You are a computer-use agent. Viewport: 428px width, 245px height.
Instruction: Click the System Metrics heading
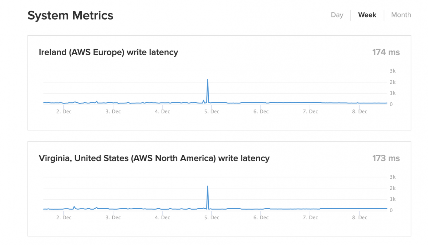coord(70,15)
